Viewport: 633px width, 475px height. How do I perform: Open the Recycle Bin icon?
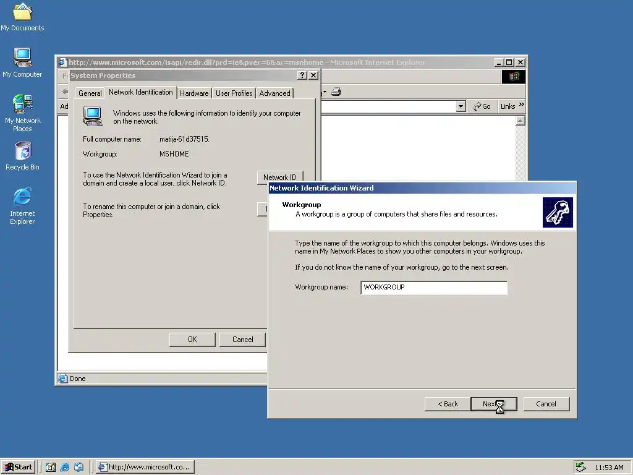point(23,155)
